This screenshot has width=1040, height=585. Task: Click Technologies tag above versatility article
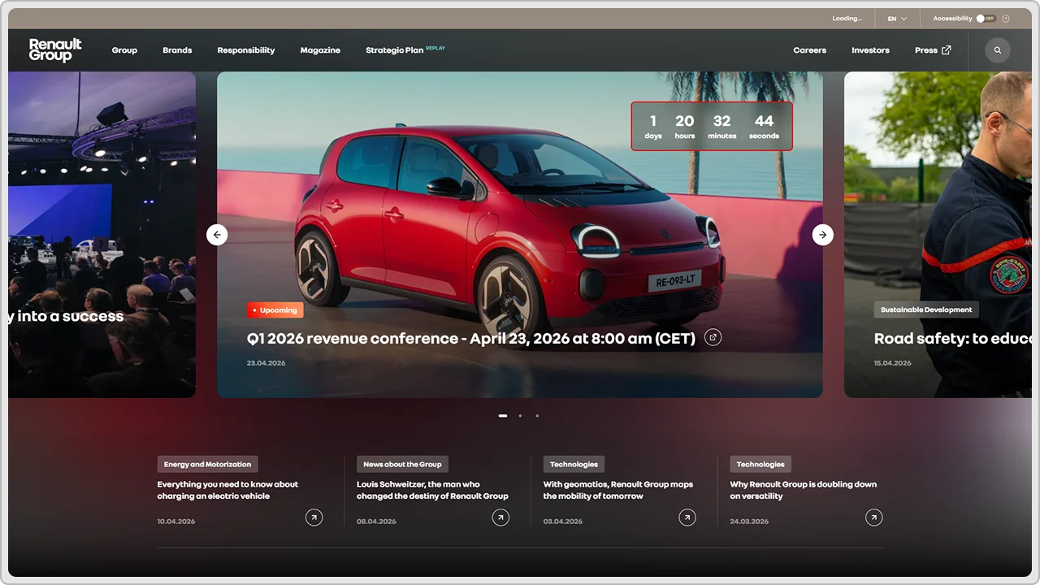(x=760, y=464)
